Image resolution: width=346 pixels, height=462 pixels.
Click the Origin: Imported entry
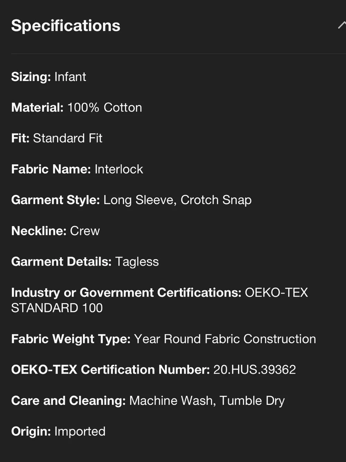tap(58, 432)
